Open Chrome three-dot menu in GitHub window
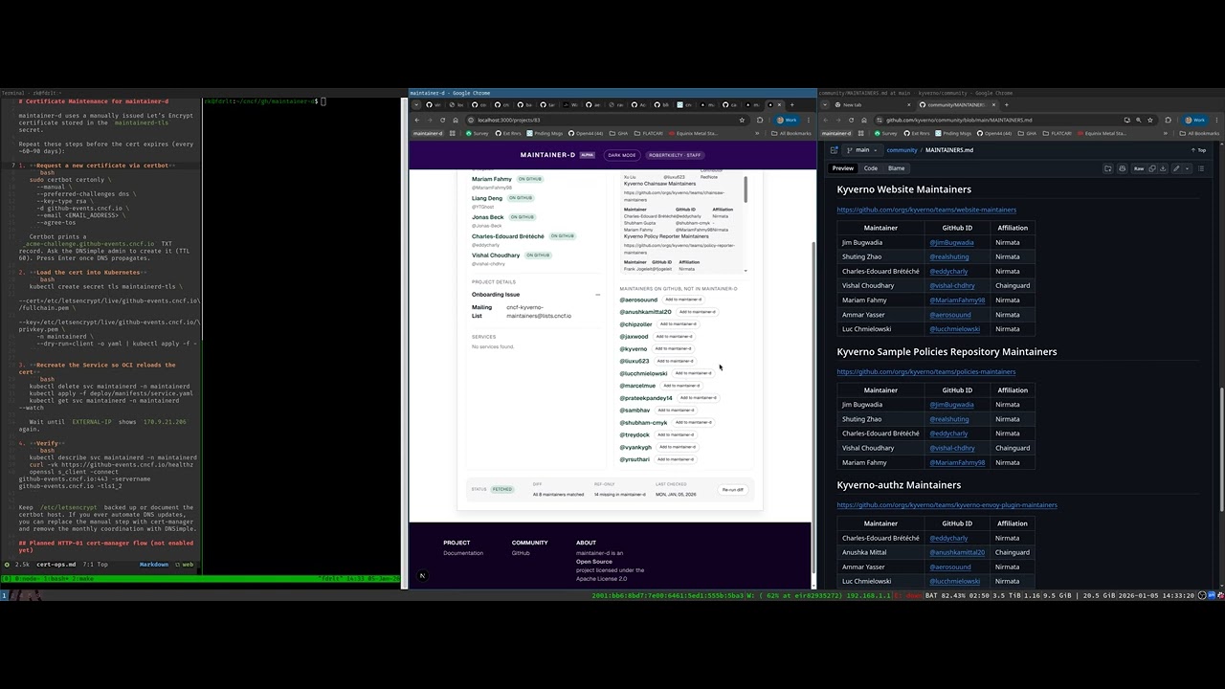The image size is (1225, 689). (x=1216, y=120)
